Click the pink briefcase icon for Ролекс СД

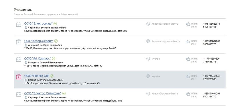(19, 77)
